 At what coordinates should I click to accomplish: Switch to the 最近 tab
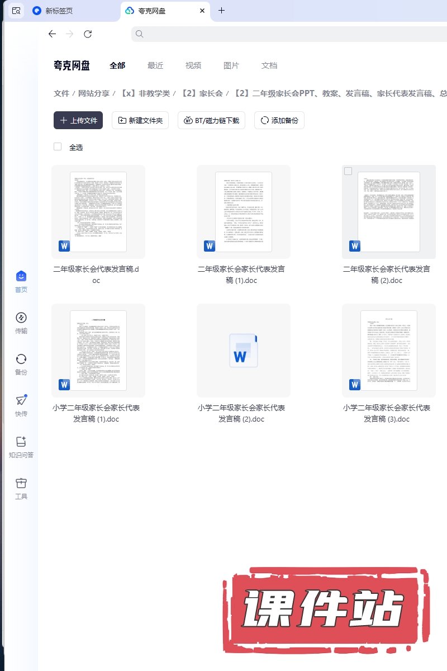point(155,65)
